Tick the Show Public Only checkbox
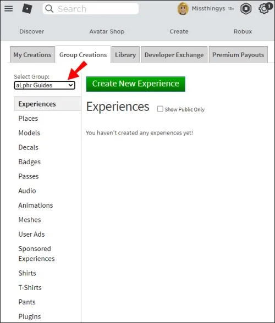 (x=160, y=109)
